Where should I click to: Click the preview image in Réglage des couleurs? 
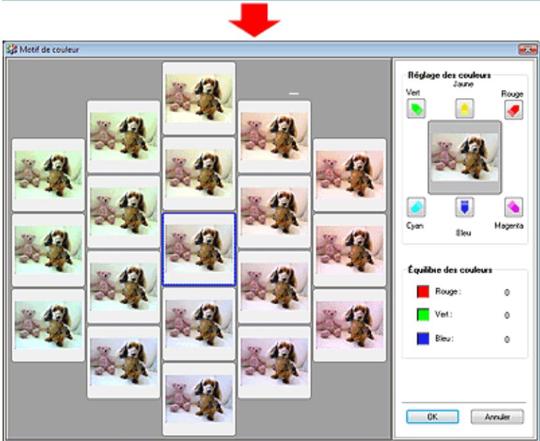click(465, 157)
